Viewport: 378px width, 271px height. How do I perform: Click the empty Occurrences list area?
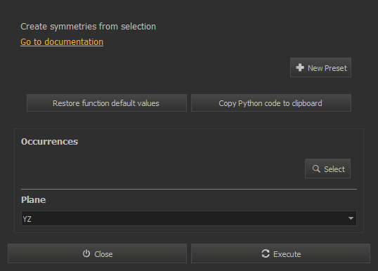click(162, 168)
